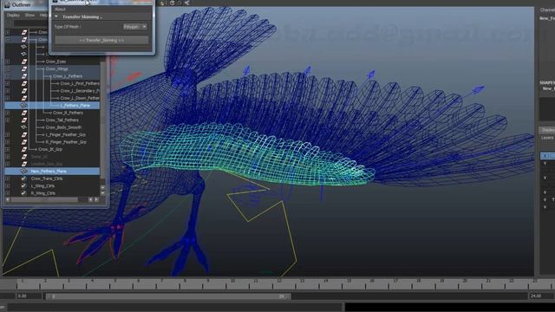
Task: Toggle visibility V of the highlighted layer
Action: 545,156
